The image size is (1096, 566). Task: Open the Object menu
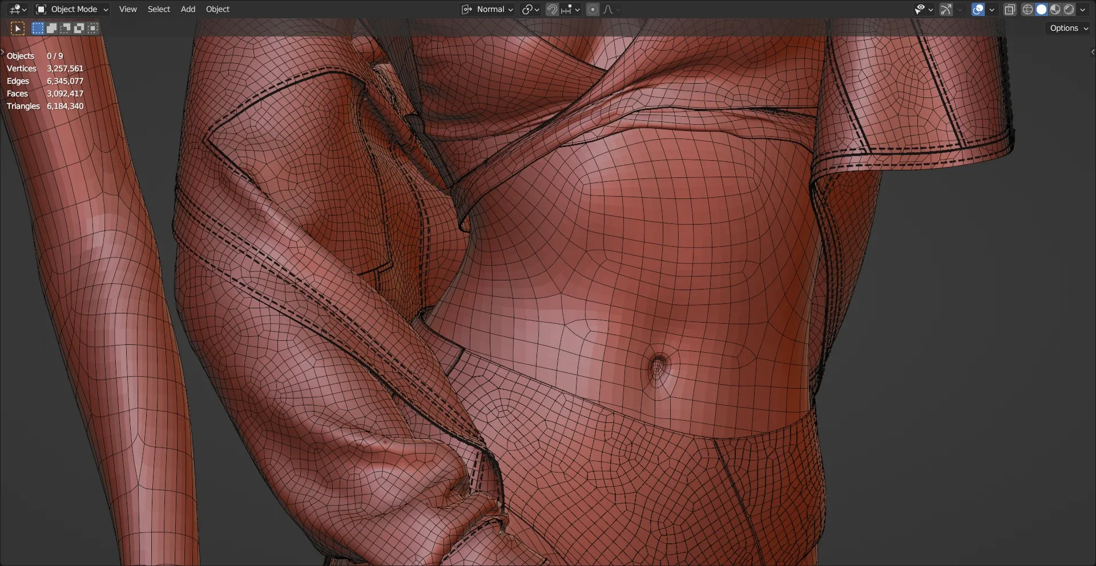217,9
